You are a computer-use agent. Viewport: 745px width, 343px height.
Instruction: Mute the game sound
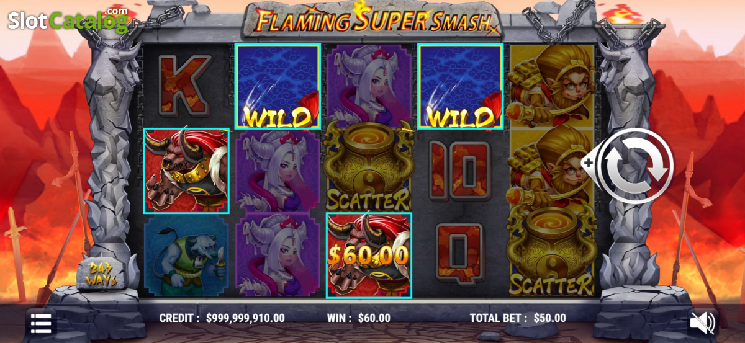(703, 323)
